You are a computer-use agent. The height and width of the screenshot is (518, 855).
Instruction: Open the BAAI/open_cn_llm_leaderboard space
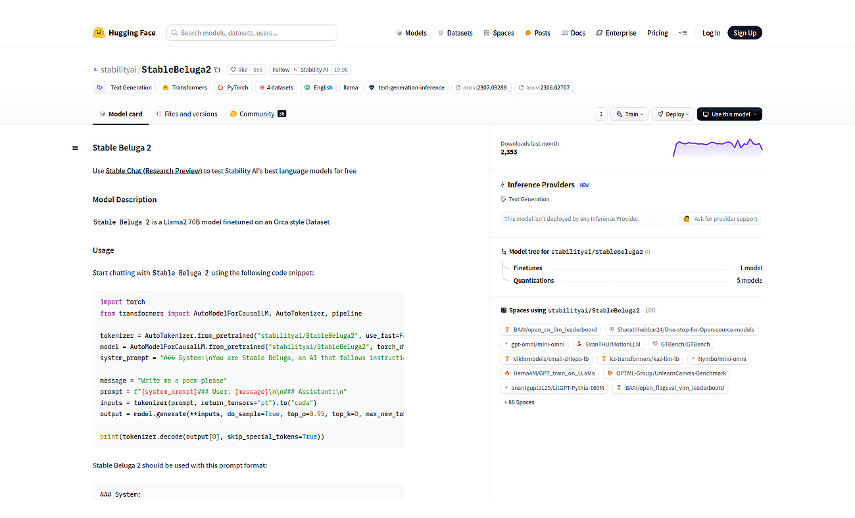click(550, 330)
